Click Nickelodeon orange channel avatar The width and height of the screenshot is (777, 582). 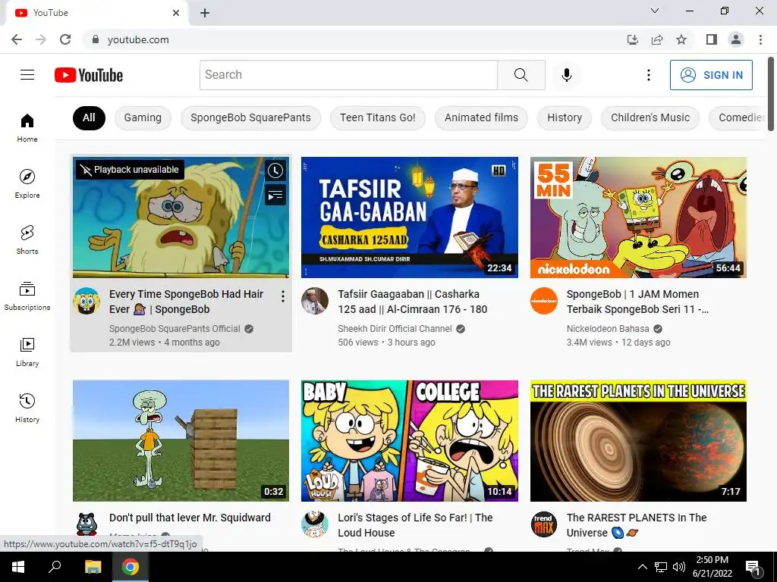point(543,301)
